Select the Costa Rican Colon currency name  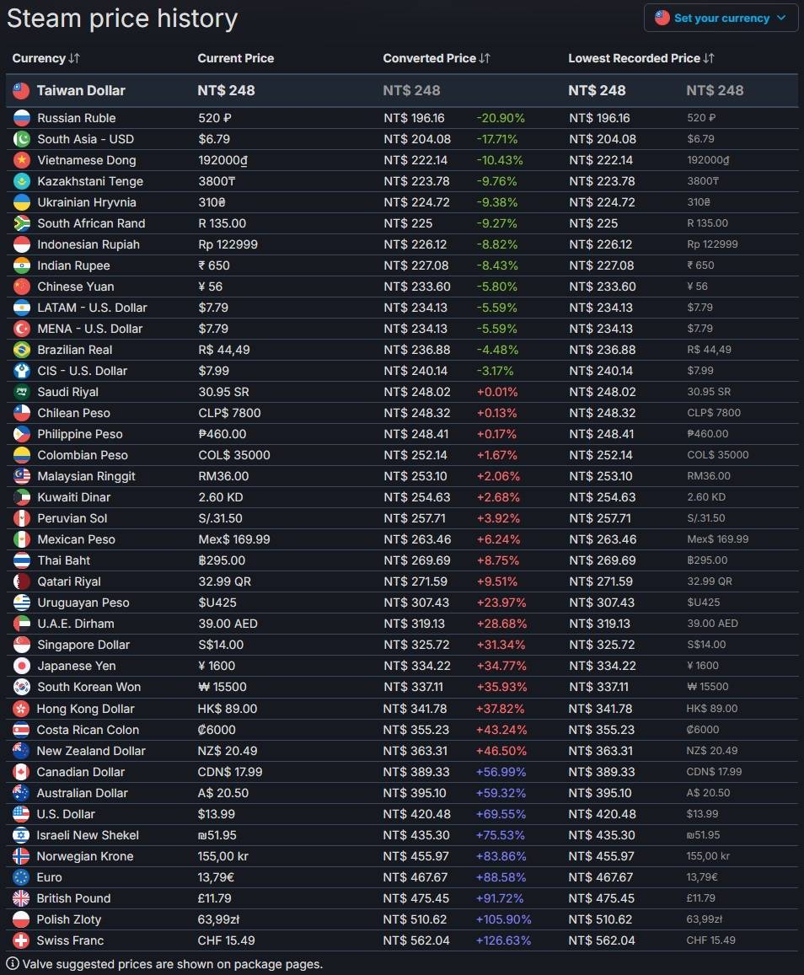[88, 730]
